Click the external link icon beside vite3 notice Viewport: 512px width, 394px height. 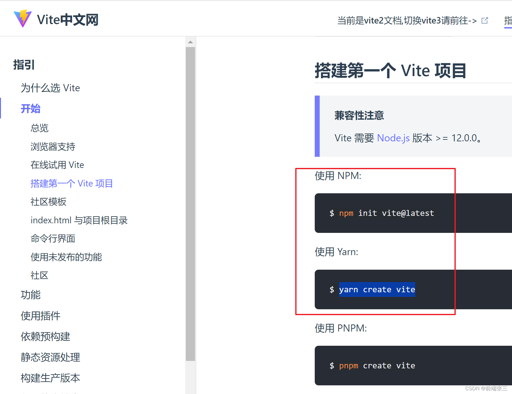point(485,20)
